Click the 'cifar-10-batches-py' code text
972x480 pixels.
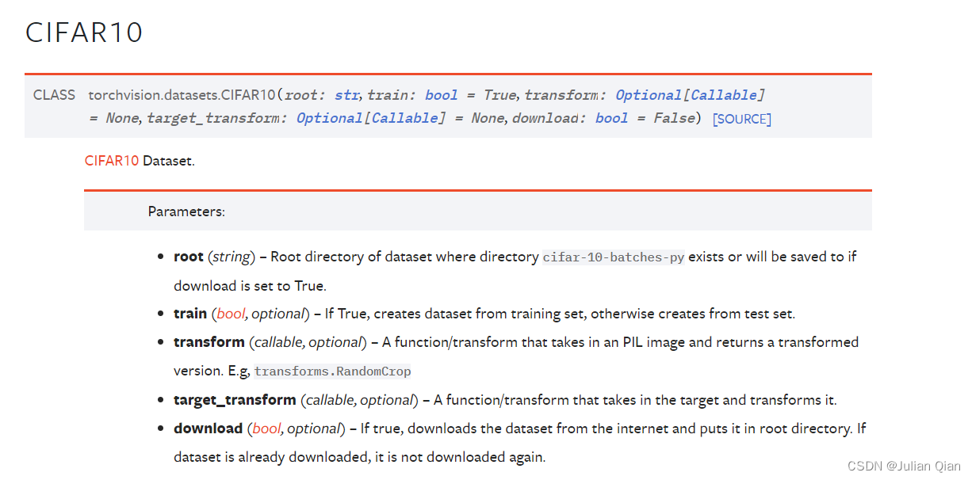coord(614,257)
